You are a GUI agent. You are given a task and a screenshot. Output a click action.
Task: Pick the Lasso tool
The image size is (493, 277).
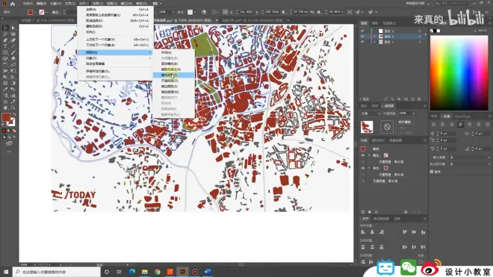(13, 34)
